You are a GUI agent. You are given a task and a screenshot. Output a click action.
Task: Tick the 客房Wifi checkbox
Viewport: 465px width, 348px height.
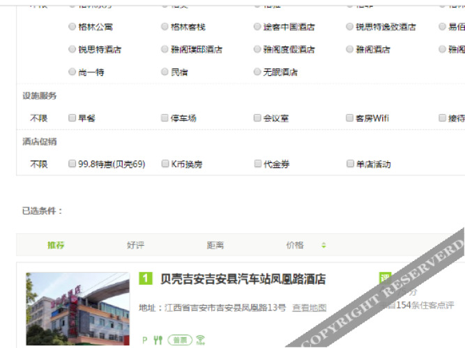(350, 118)
